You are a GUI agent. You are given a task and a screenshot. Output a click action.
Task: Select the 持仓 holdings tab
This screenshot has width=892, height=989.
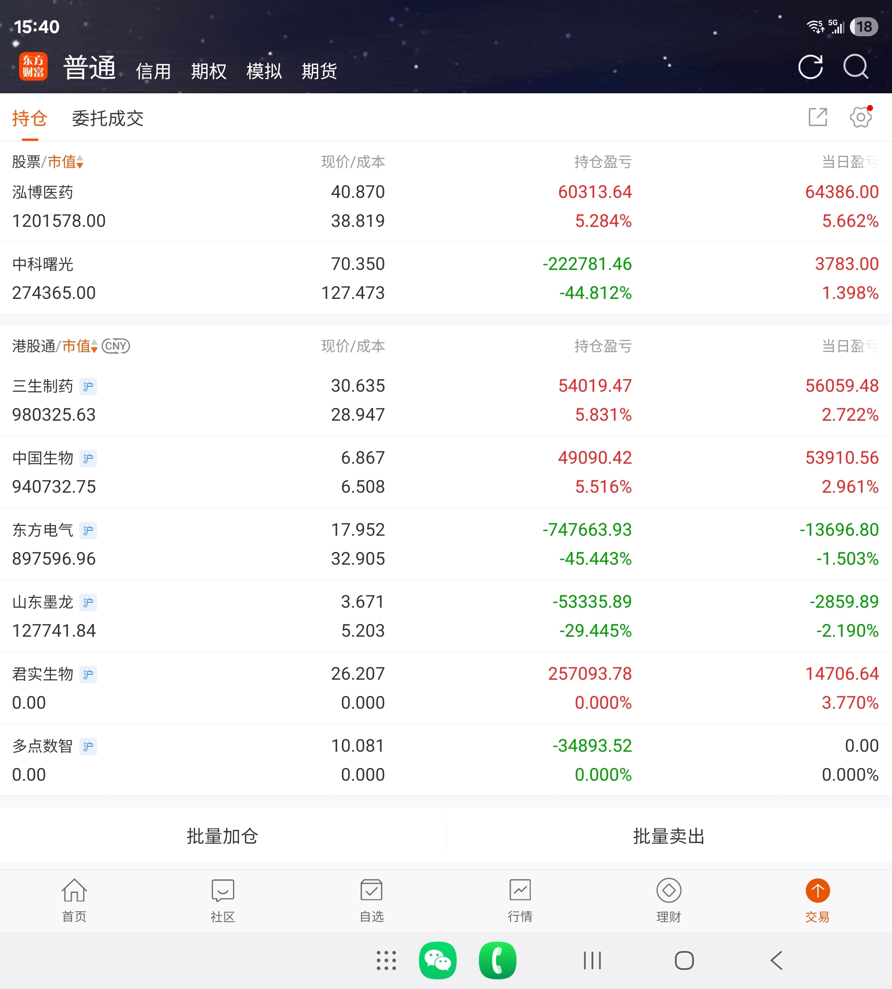click(30, 119)
